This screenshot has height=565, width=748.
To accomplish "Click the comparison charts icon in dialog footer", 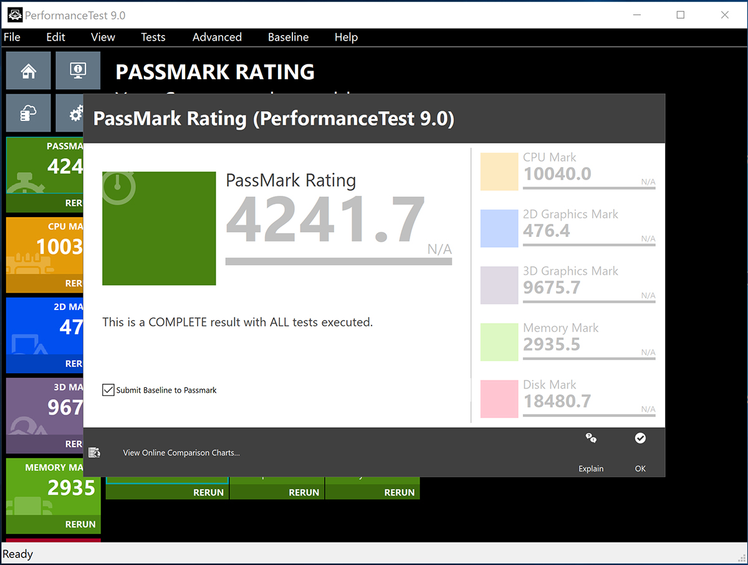I will pos(95,453).
